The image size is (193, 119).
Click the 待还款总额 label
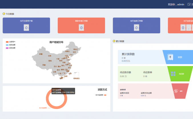pyautogui.click(x=125, y=72)
